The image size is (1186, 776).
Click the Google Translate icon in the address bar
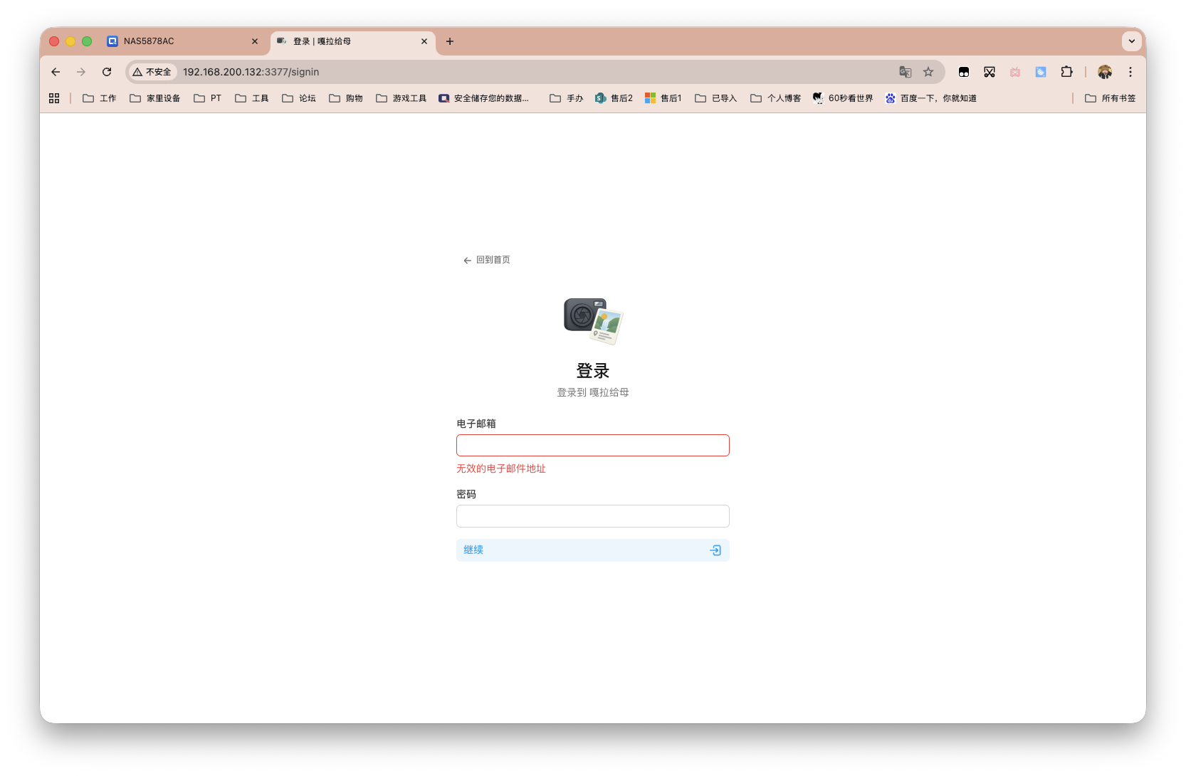(905, 72)
